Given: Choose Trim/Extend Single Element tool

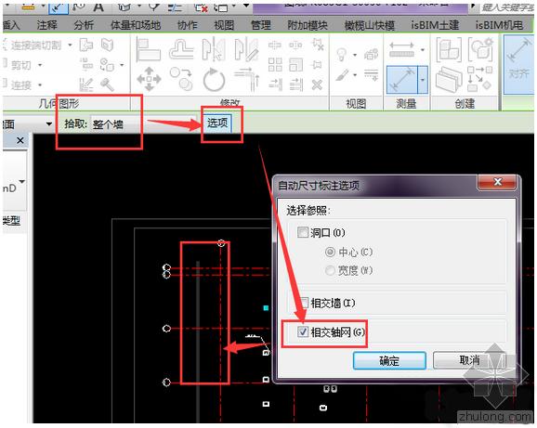Looking at the screenshot, I should pyautogui.click(x=275, y=84).
